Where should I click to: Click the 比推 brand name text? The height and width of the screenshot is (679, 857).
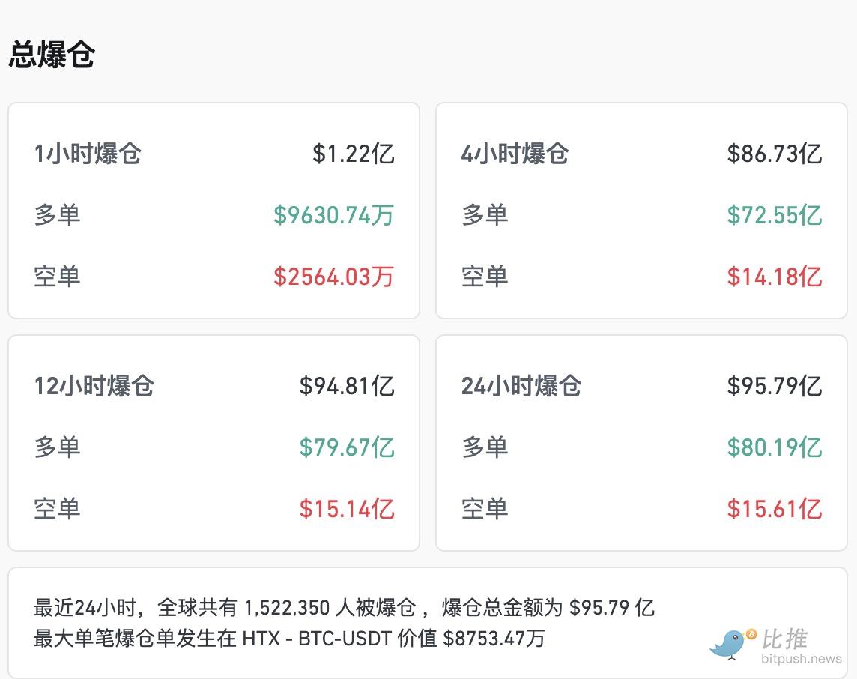click(x=786, y=639)
